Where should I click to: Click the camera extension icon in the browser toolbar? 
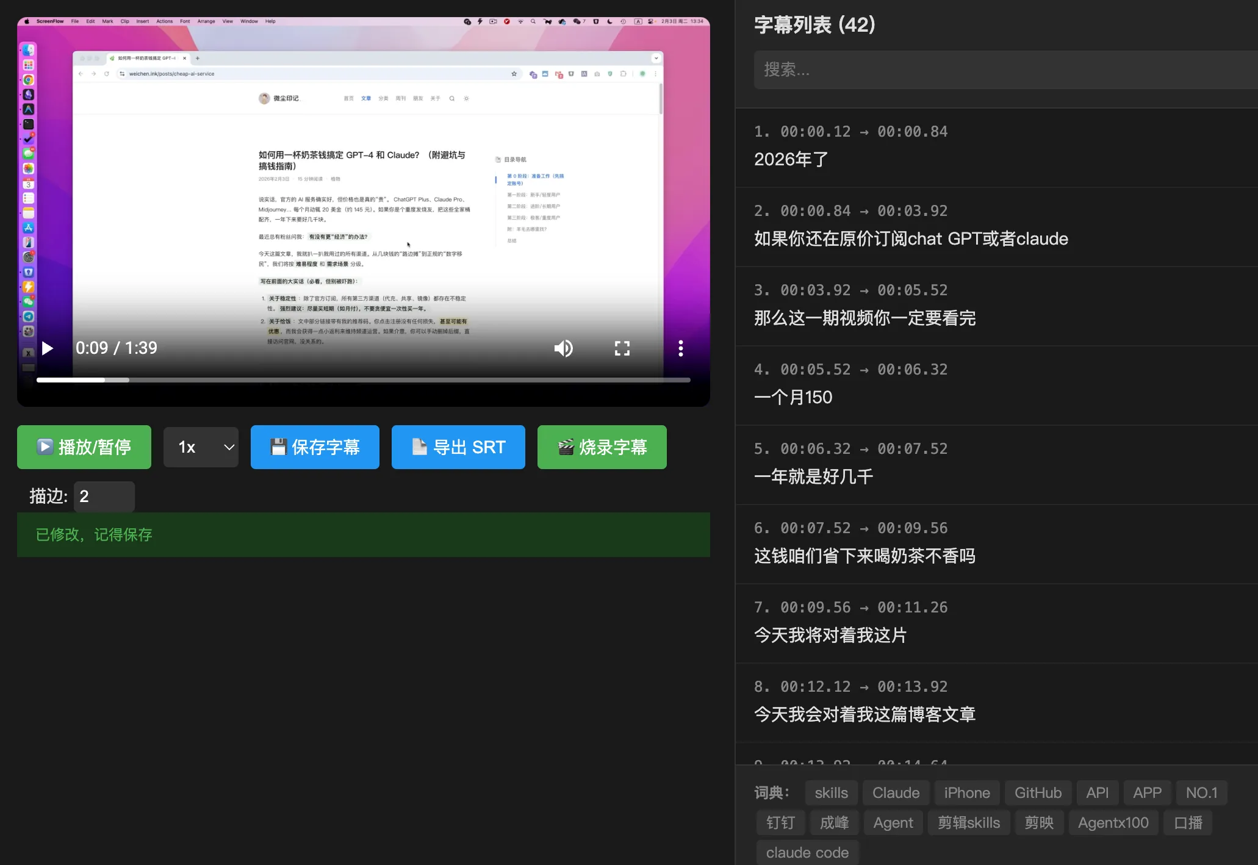coord(597,73)
